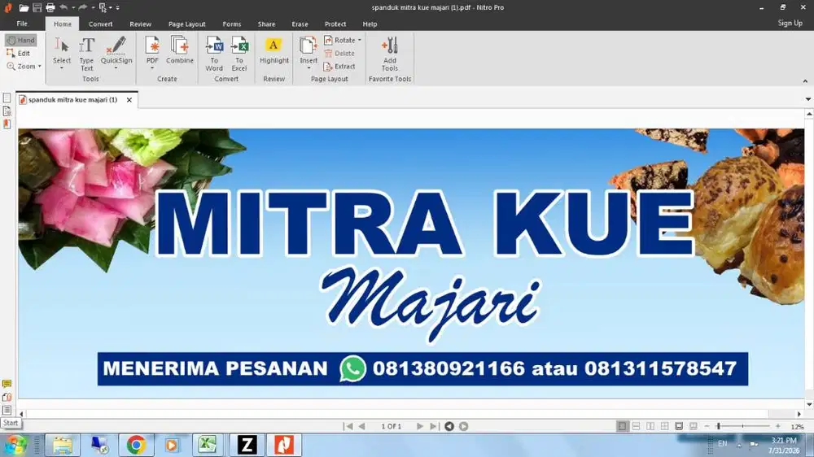Open the bottom left sidebar list-style panel icon
Viewport: 814px width, 457px height.
point(7,410)
